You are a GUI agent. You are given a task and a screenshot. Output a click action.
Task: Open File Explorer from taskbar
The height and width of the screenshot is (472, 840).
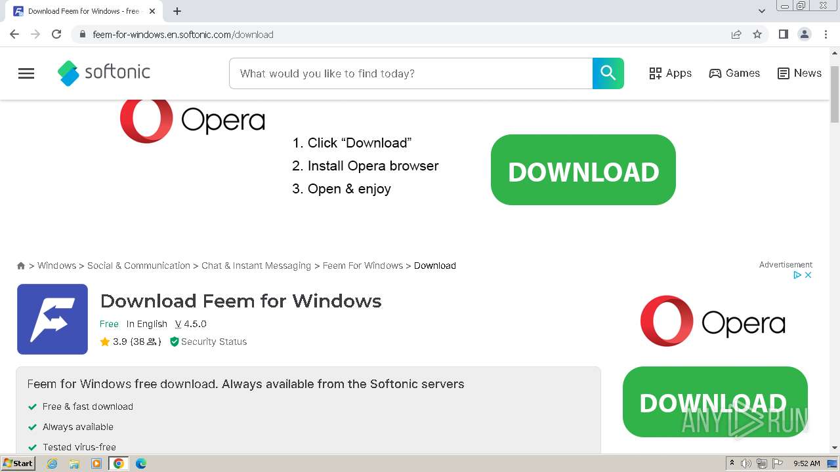(x=74, y=463)
